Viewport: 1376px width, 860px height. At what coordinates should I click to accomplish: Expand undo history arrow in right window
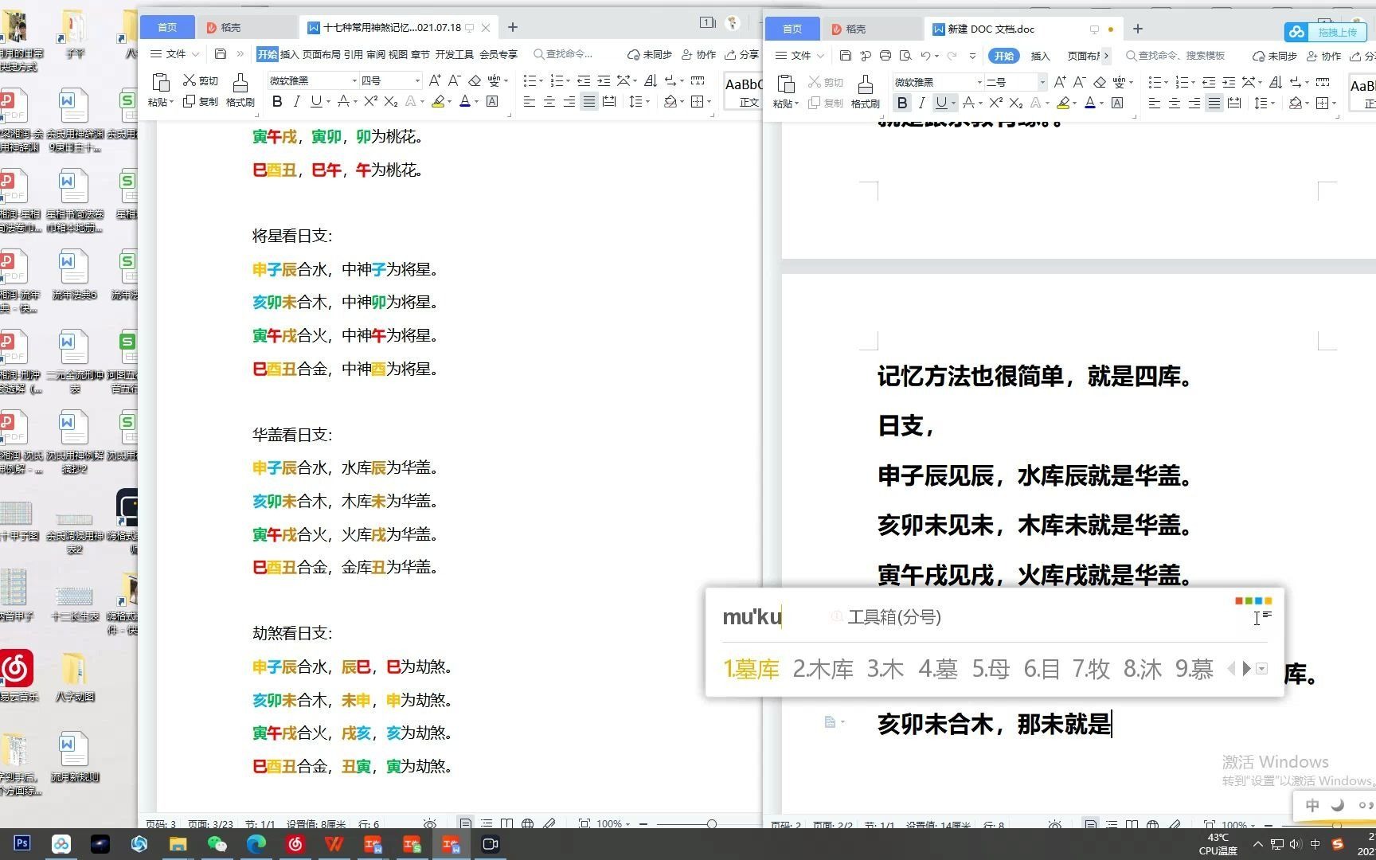(936, 56)
